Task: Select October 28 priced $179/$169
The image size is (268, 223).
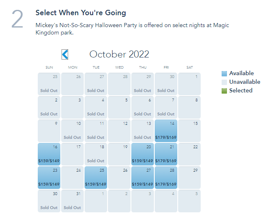Action: point(166,178)
